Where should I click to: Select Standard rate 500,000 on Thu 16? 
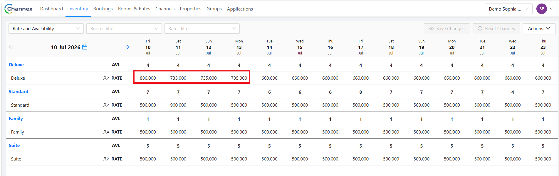(x=330, y=105)
